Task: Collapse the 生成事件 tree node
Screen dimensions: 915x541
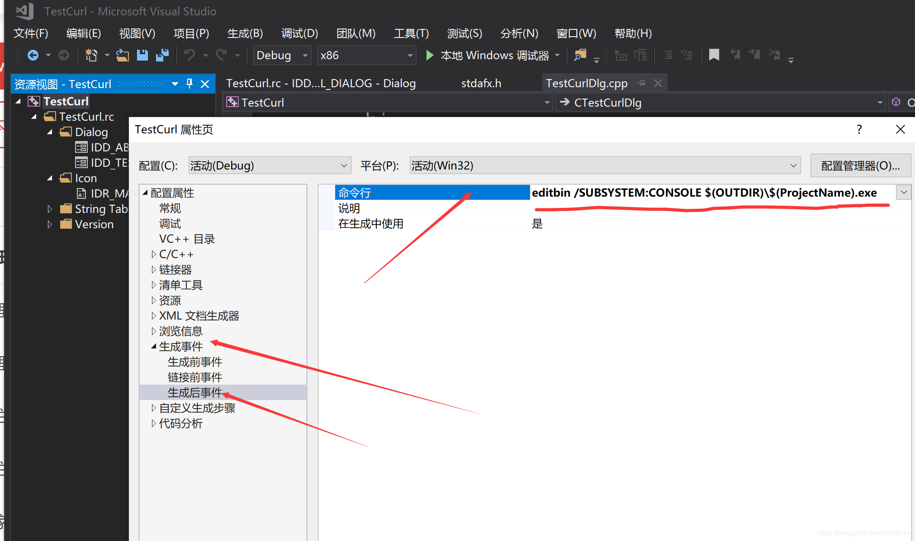Action: tap(154, 347)
